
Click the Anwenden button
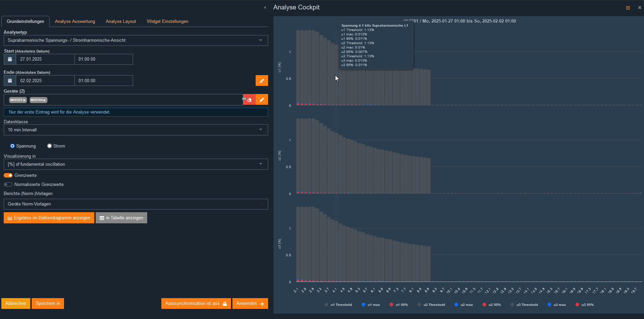[250, 304]
